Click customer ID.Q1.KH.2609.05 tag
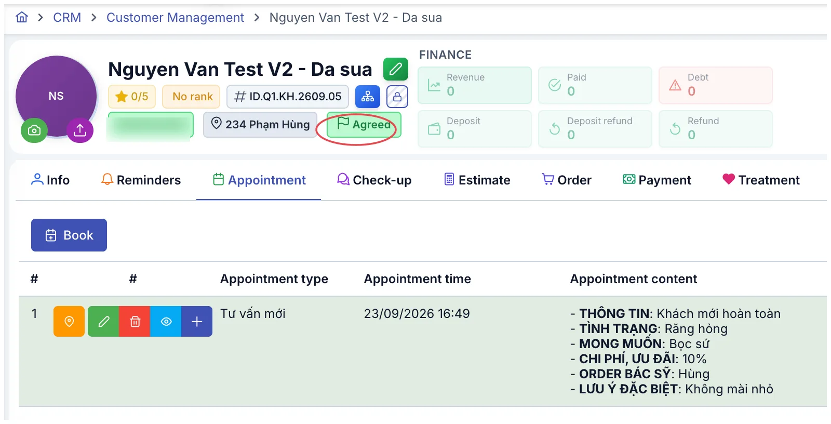This screenshot has width=831, height=424. (288, 97)
